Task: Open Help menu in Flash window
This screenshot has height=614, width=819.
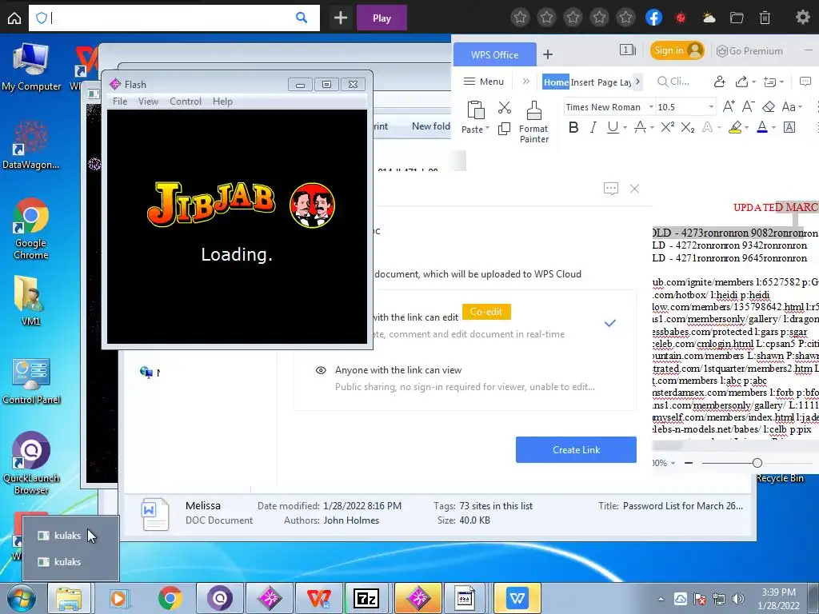Action: pos(222,102)
